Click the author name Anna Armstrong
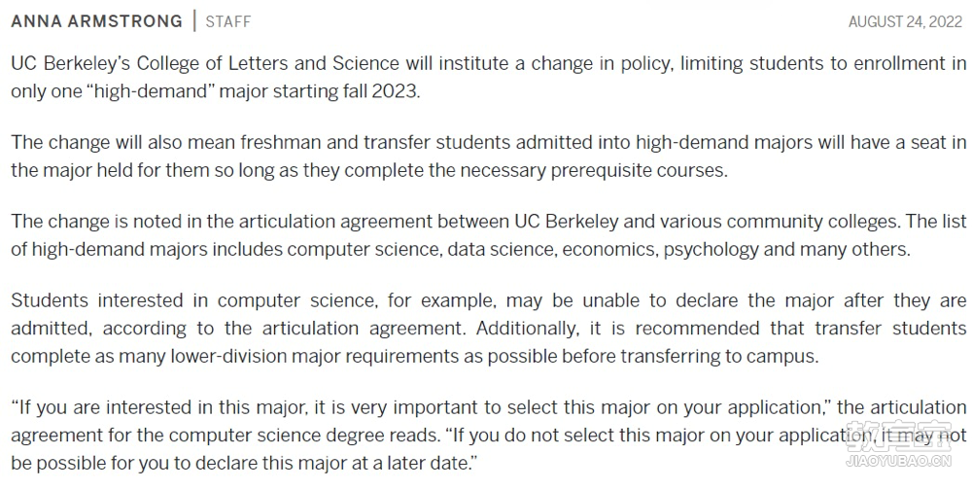 pyautogui.click(x=96, y=21)
